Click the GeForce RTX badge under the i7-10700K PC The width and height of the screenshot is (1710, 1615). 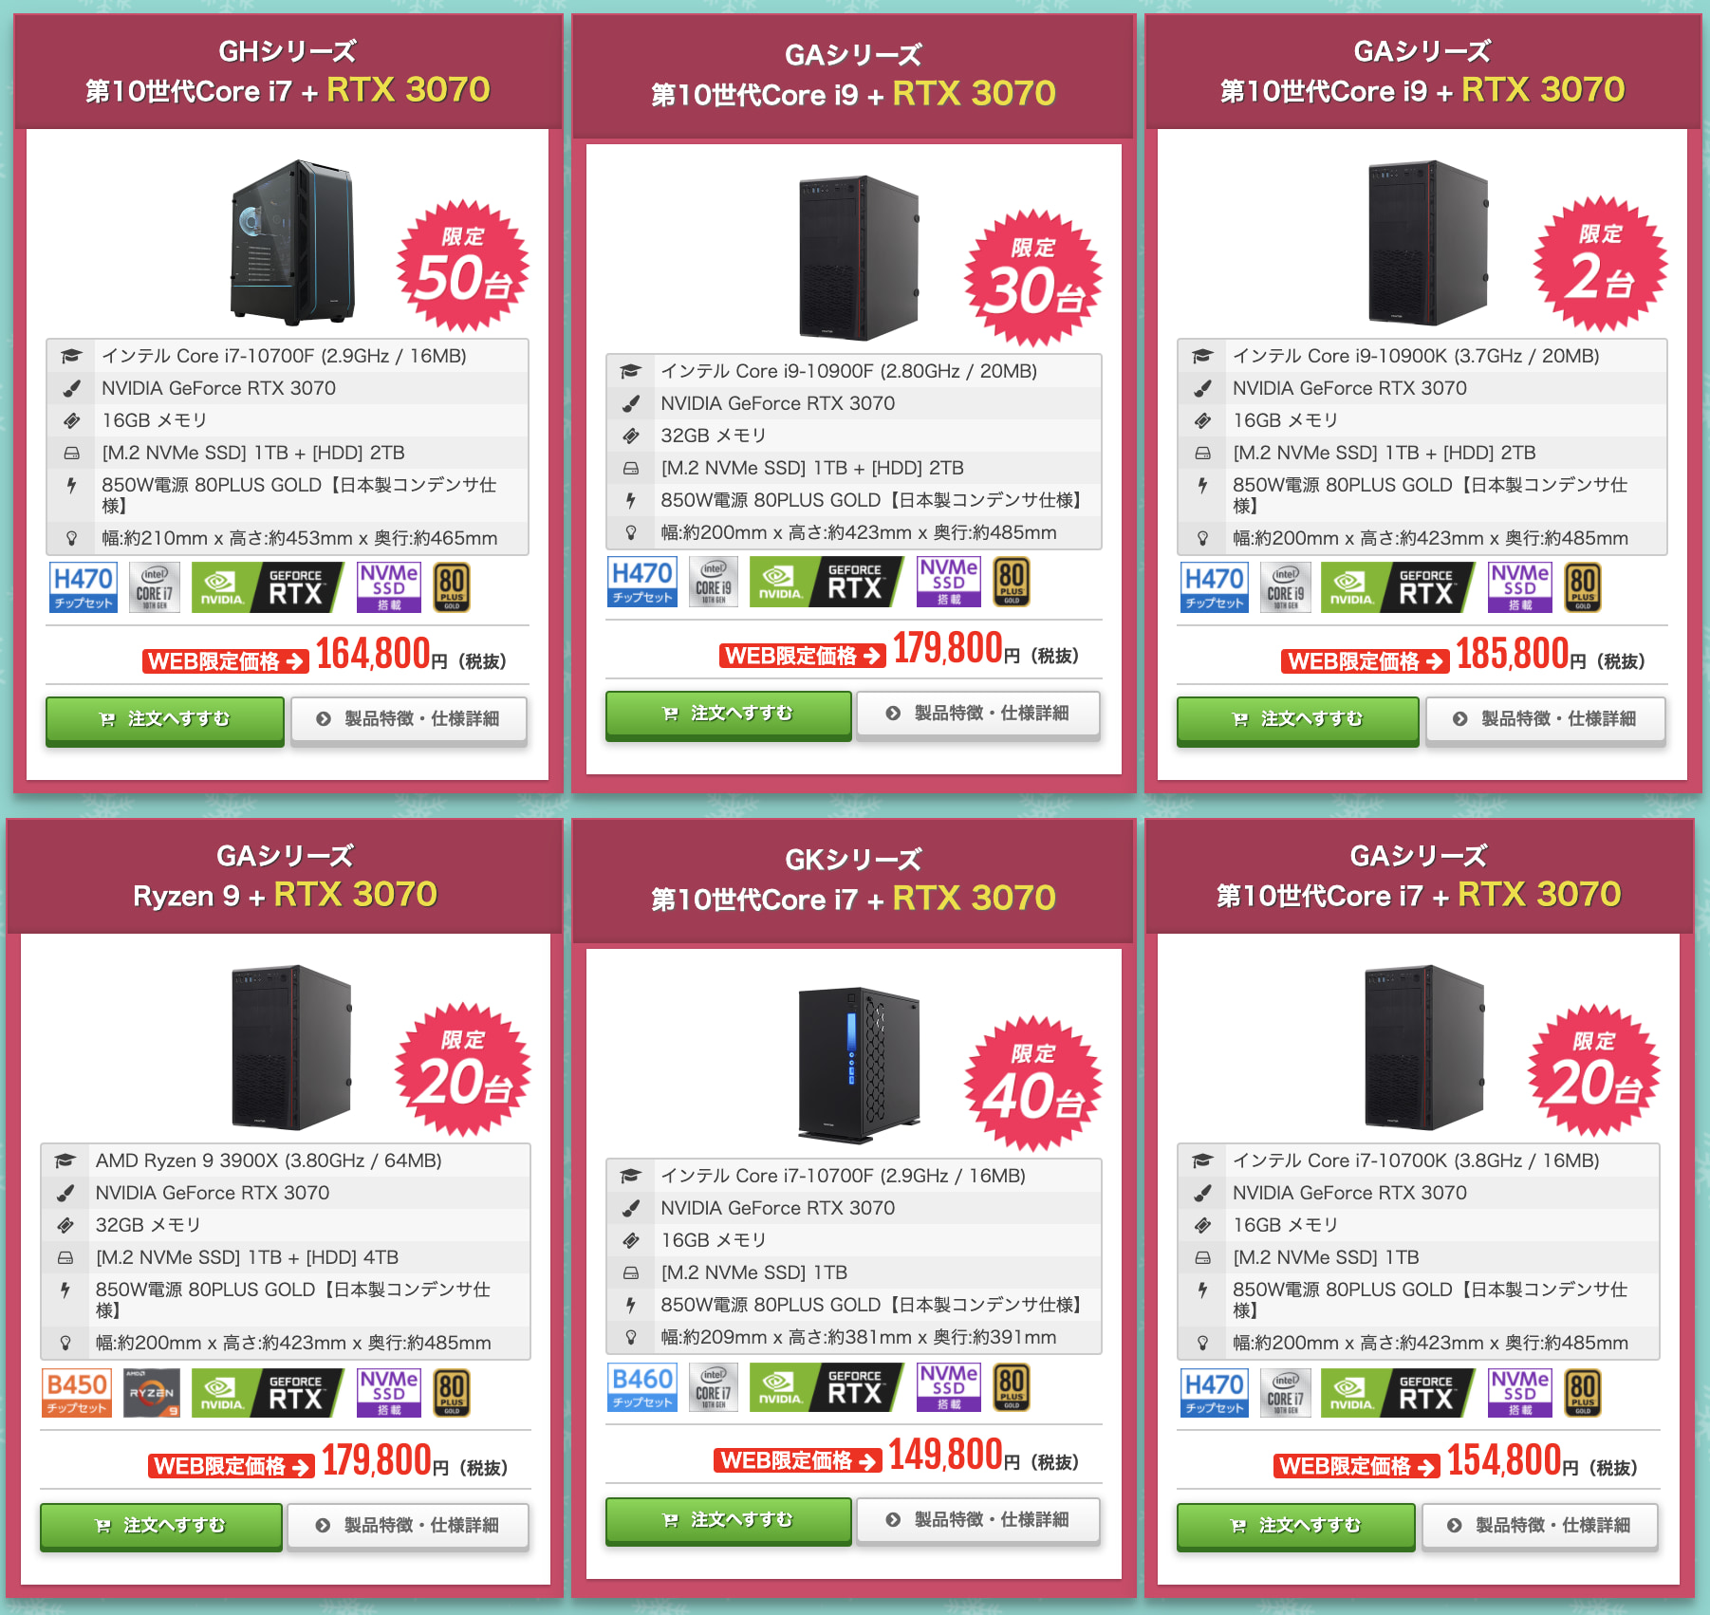[x=1398, y=1393]
